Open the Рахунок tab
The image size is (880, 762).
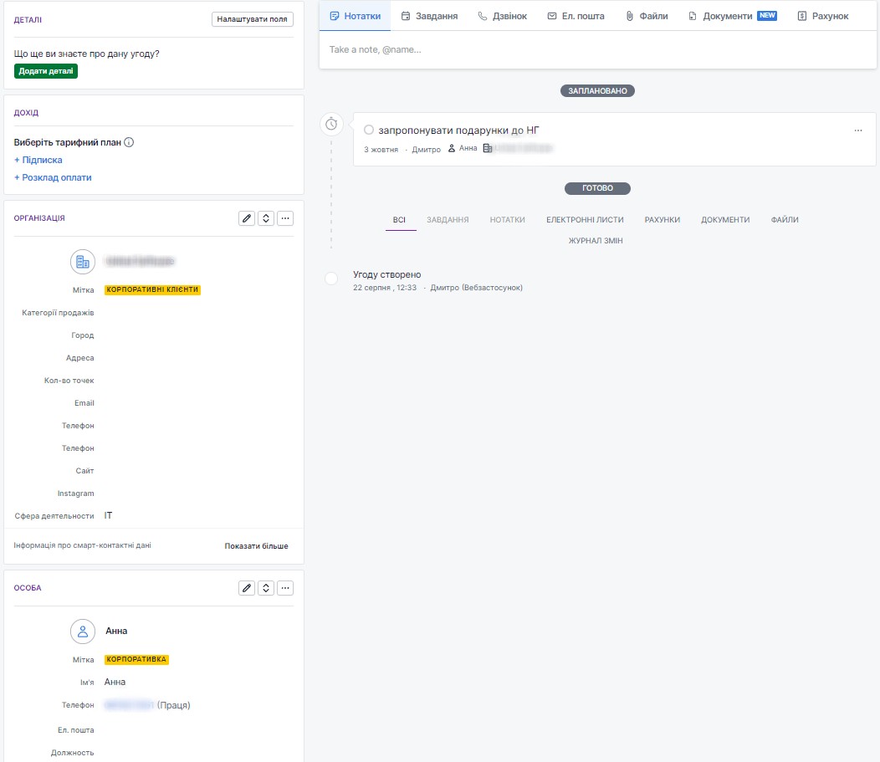point(823,16)
